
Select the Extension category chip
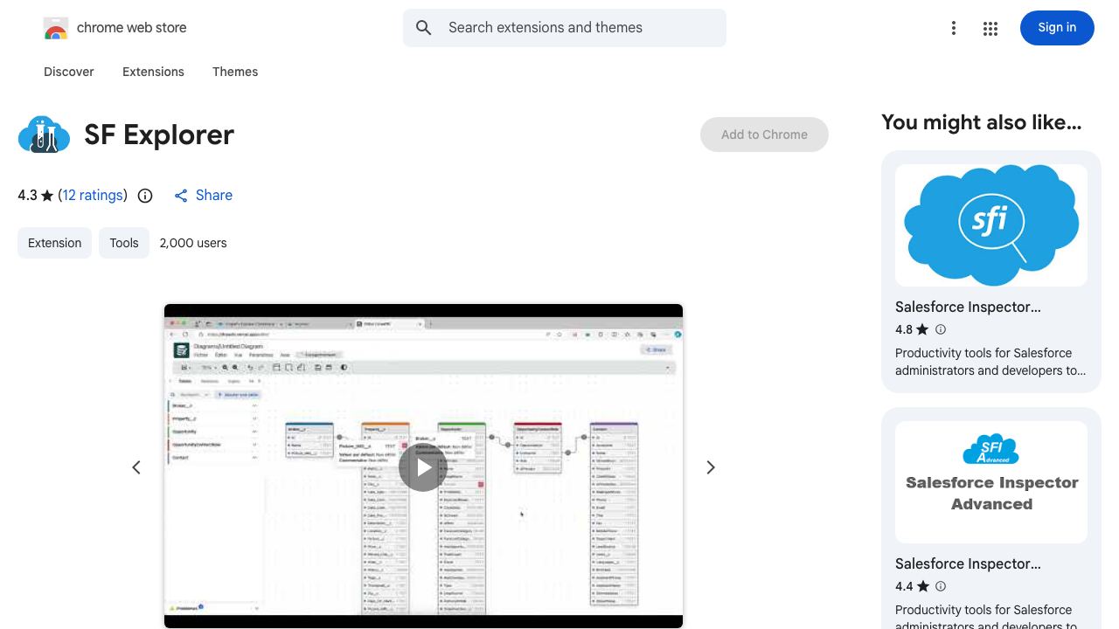[54, 243]
